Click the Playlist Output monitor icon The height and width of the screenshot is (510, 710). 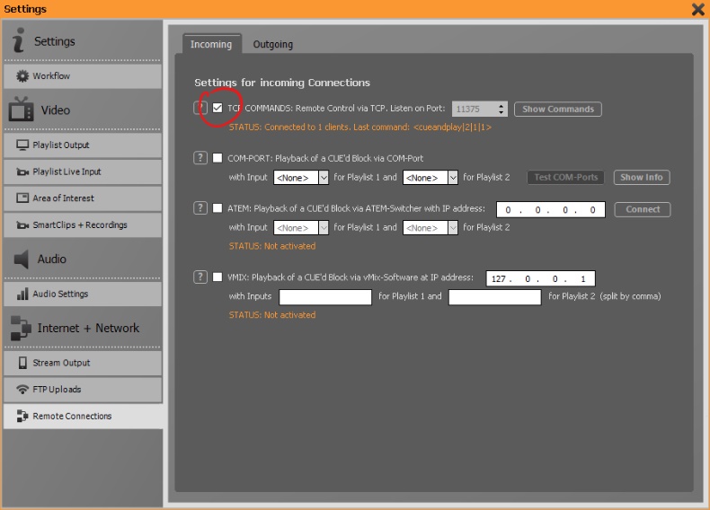coord(22,145)
